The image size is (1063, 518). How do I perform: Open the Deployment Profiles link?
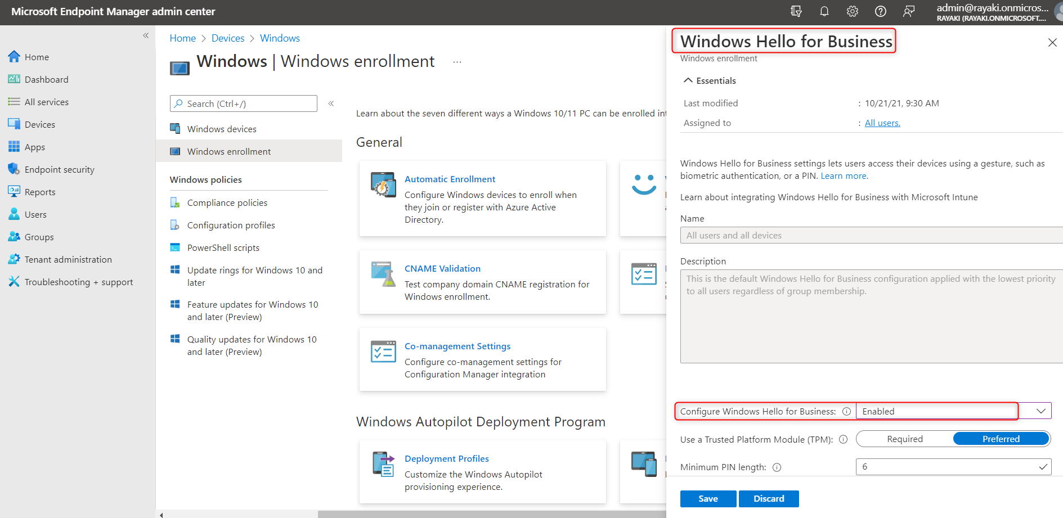[x=447, y=458]
